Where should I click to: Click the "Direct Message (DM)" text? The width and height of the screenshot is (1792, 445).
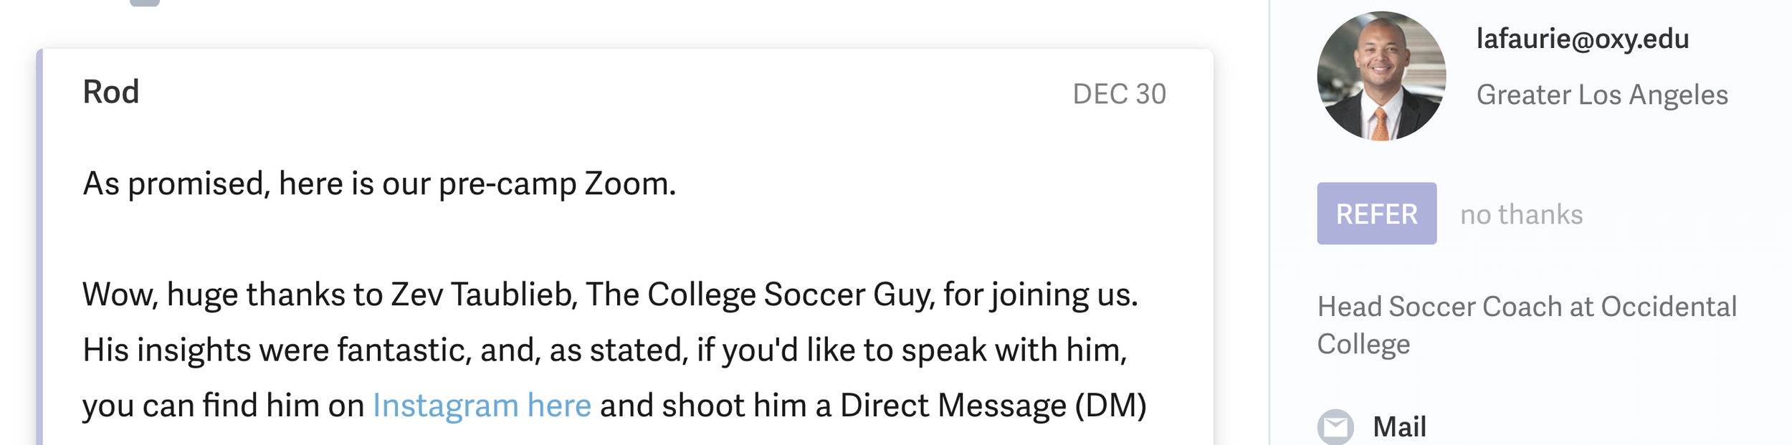(993, 406)
